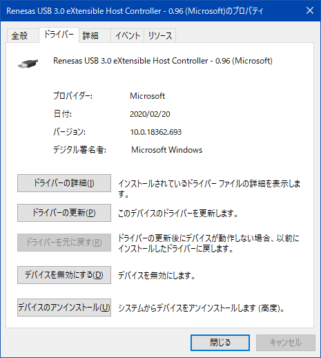Click the dialog title bar text

pyautogui.click(x=135, y=11)
